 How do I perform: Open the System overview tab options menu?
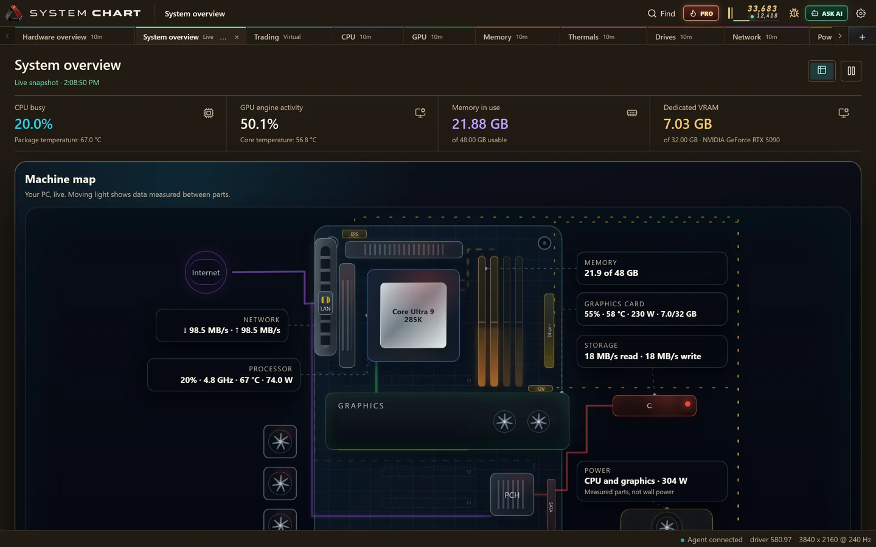pos(223,37)
